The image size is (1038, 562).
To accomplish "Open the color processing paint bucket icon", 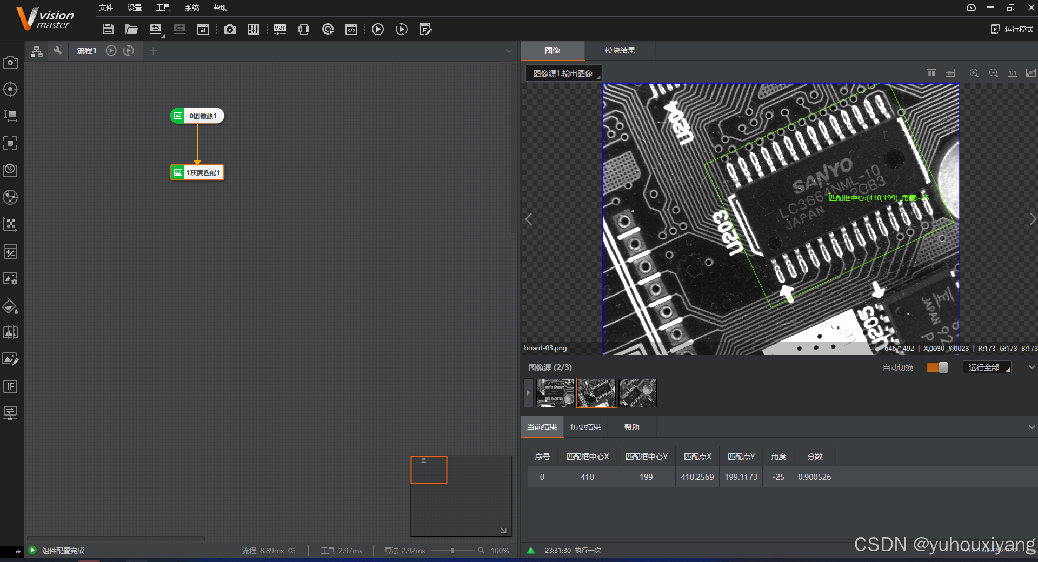I will (x=10, y=306).
